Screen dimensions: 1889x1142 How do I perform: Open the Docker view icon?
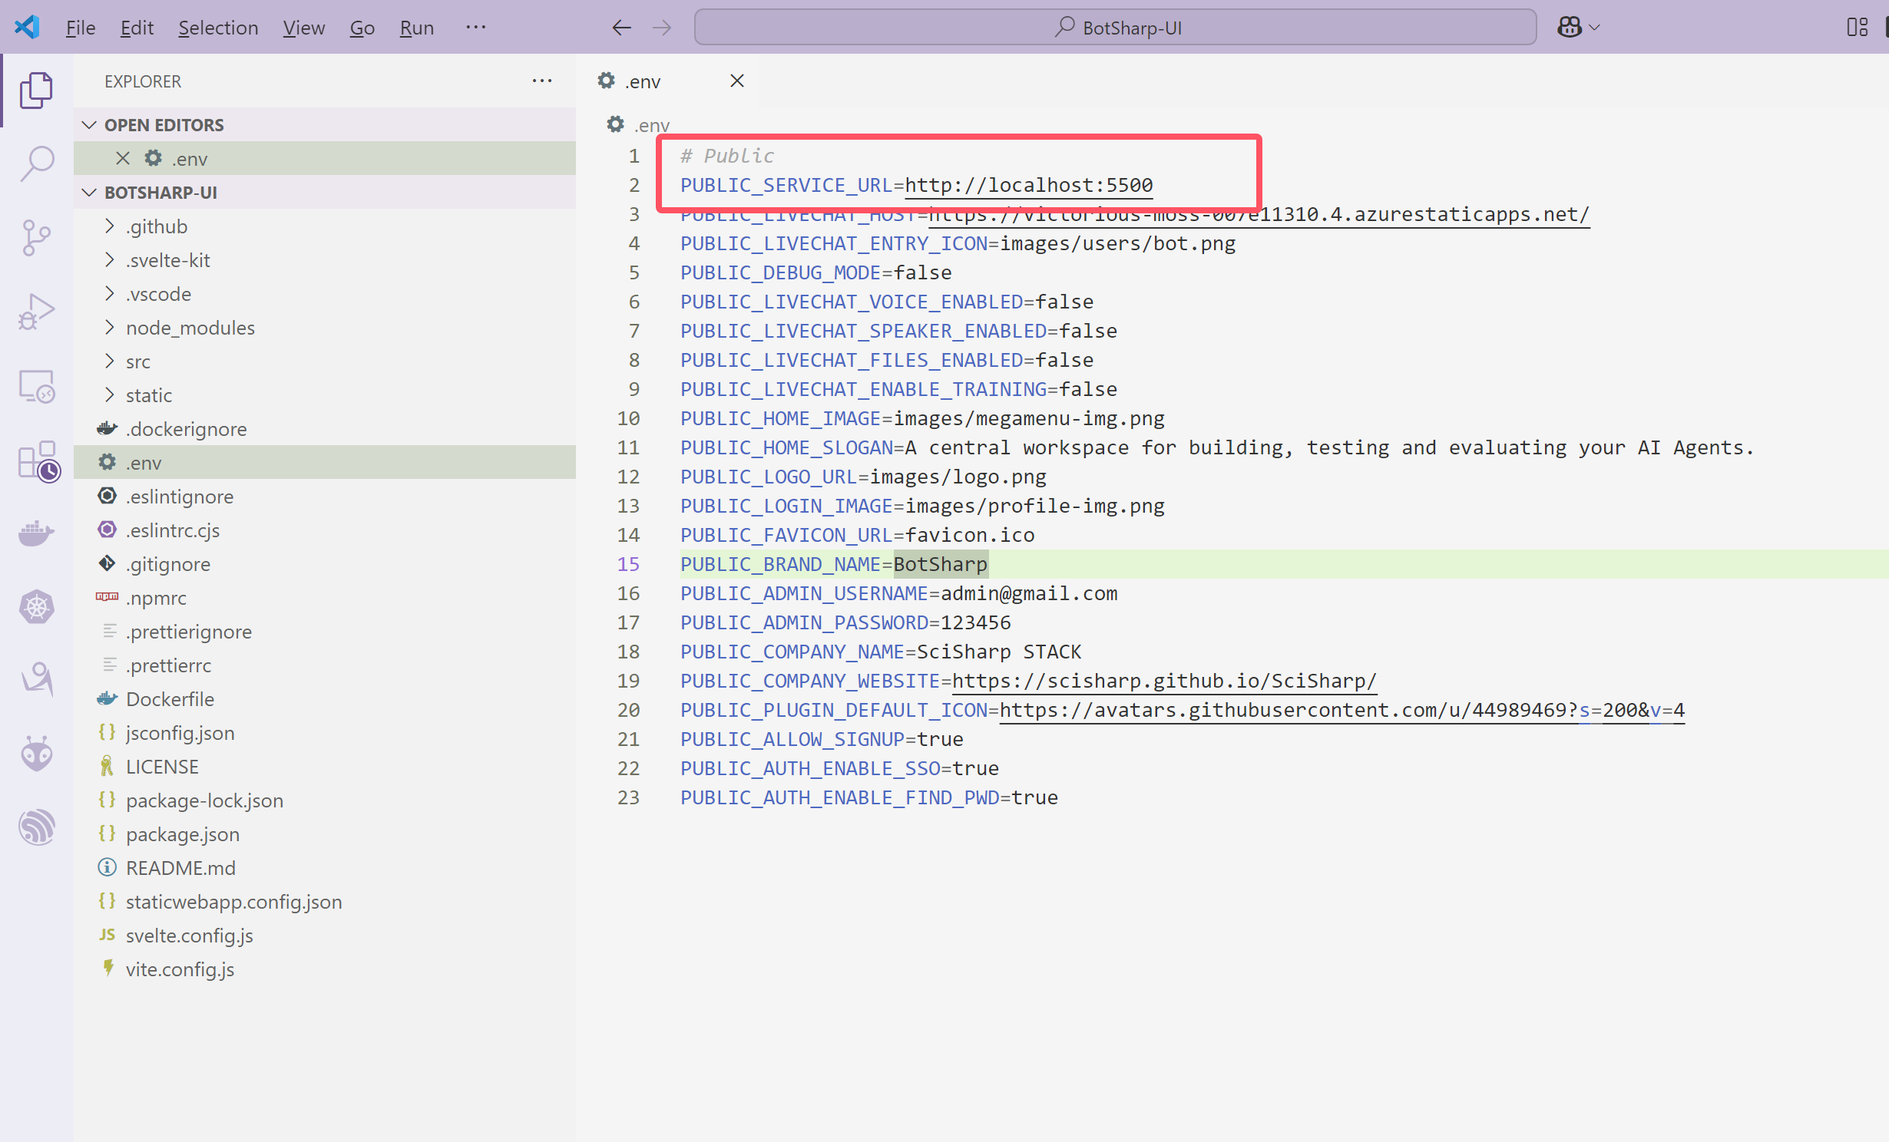point(36,533)
